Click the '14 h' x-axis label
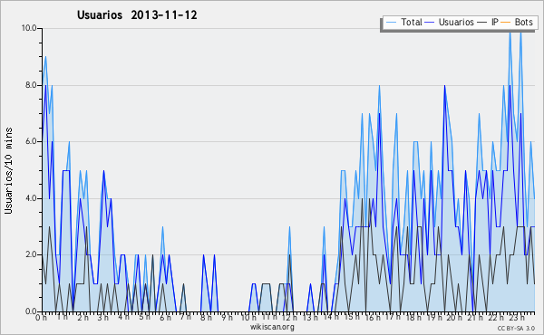544x335 pixels. point(331,317)
